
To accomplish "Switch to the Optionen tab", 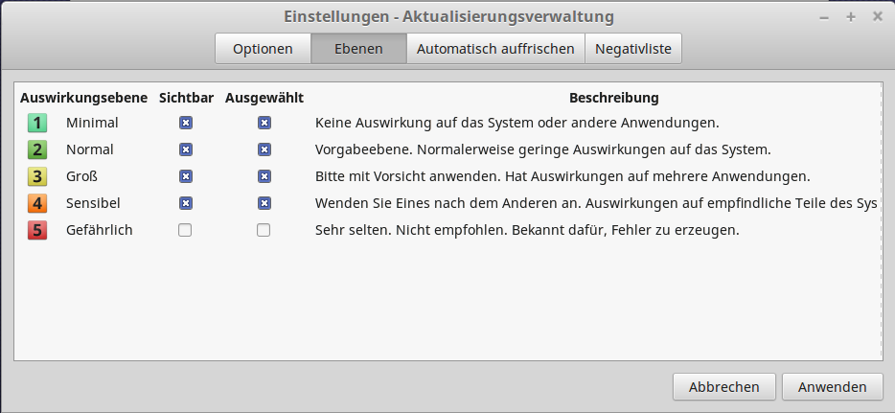I will click(263, 49).
